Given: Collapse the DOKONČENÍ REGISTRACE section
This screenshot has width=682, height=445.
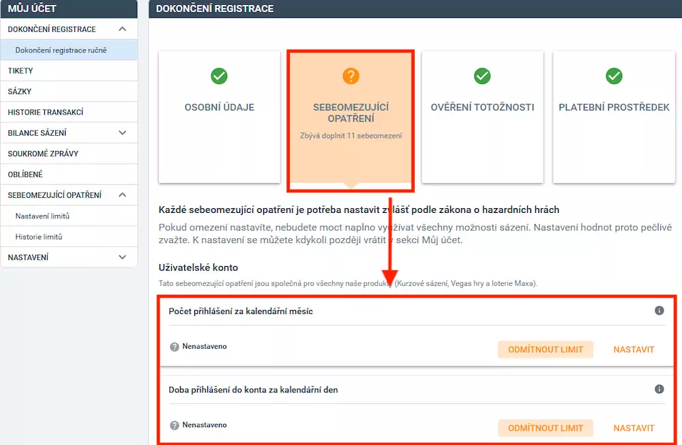Looking at the screenshot, I should pyautogui.click(x=123, y=29).
